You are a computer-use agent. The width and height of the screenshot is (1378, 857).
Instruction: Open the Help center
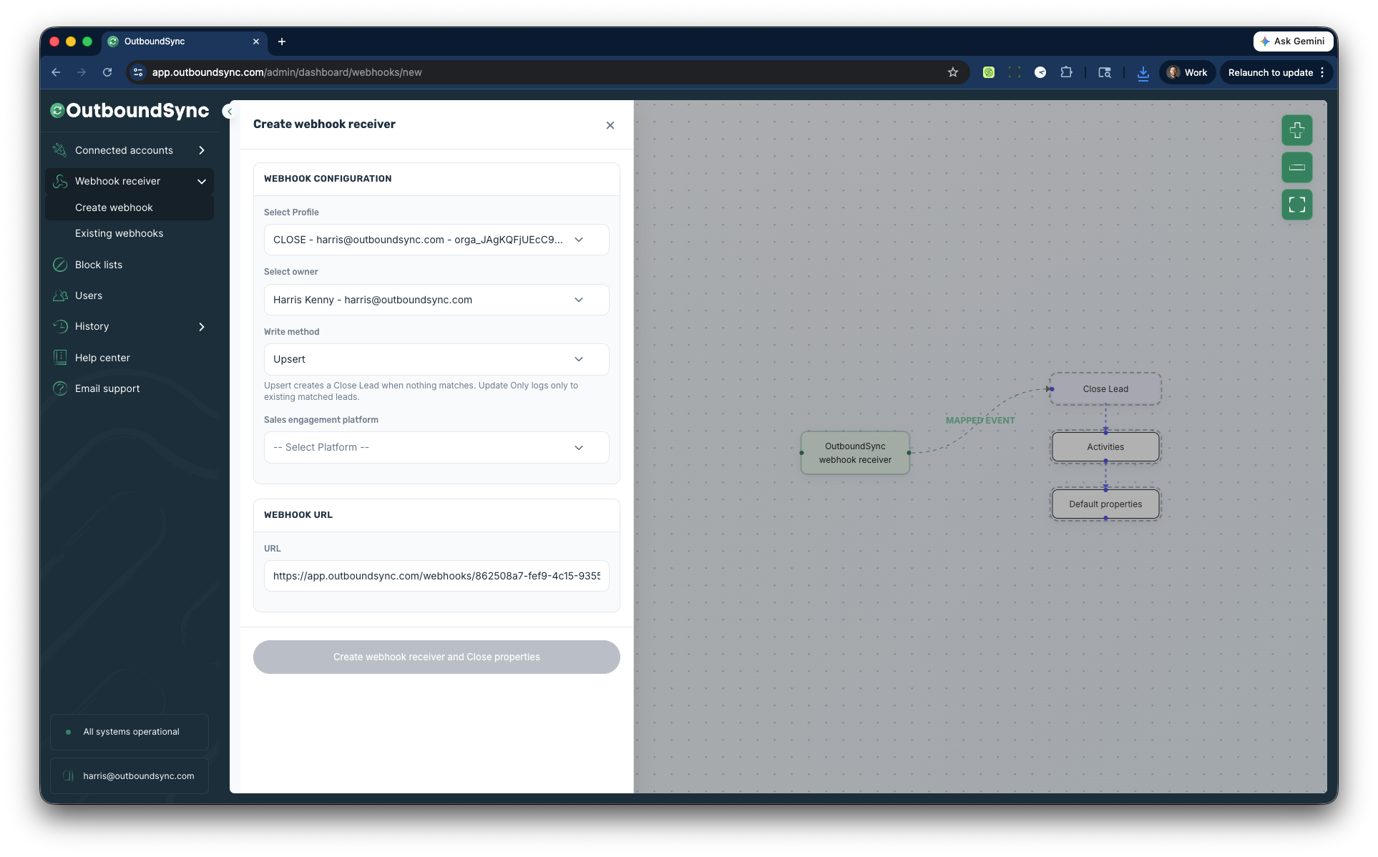point(101,357)
